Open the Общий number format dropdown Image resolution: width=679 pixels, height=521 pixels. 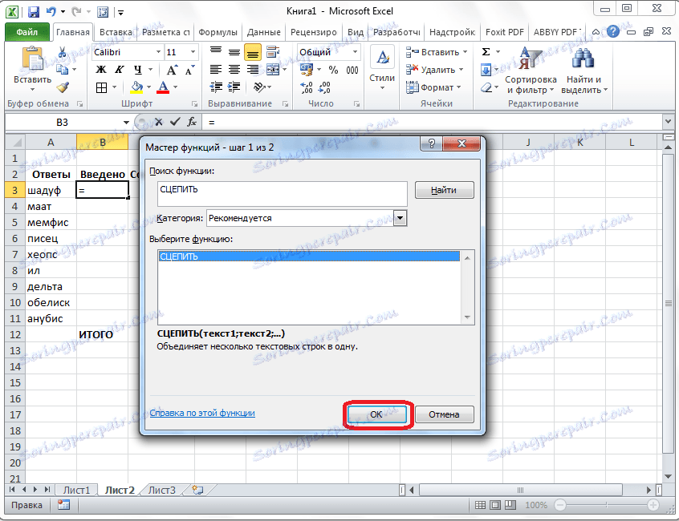355,52
